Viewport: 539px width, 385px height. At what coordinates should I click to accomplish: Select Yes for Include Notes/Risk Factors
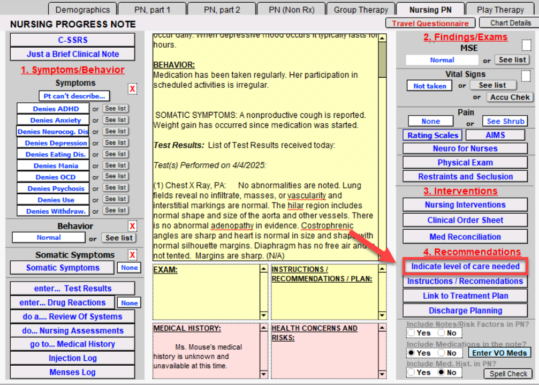(411, 333)
